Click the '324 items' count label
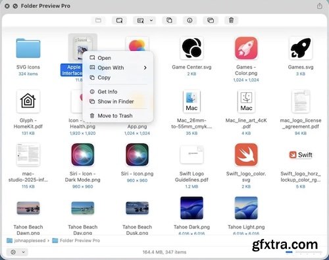This screenshot has height=260, width=329. pos(28,74)
